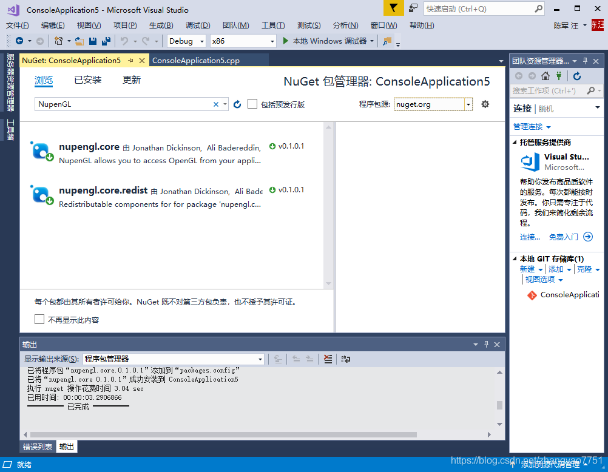608x472 pixels.
Task: Switch to the 已安装 tab
Action: click(x=88, y=80)
